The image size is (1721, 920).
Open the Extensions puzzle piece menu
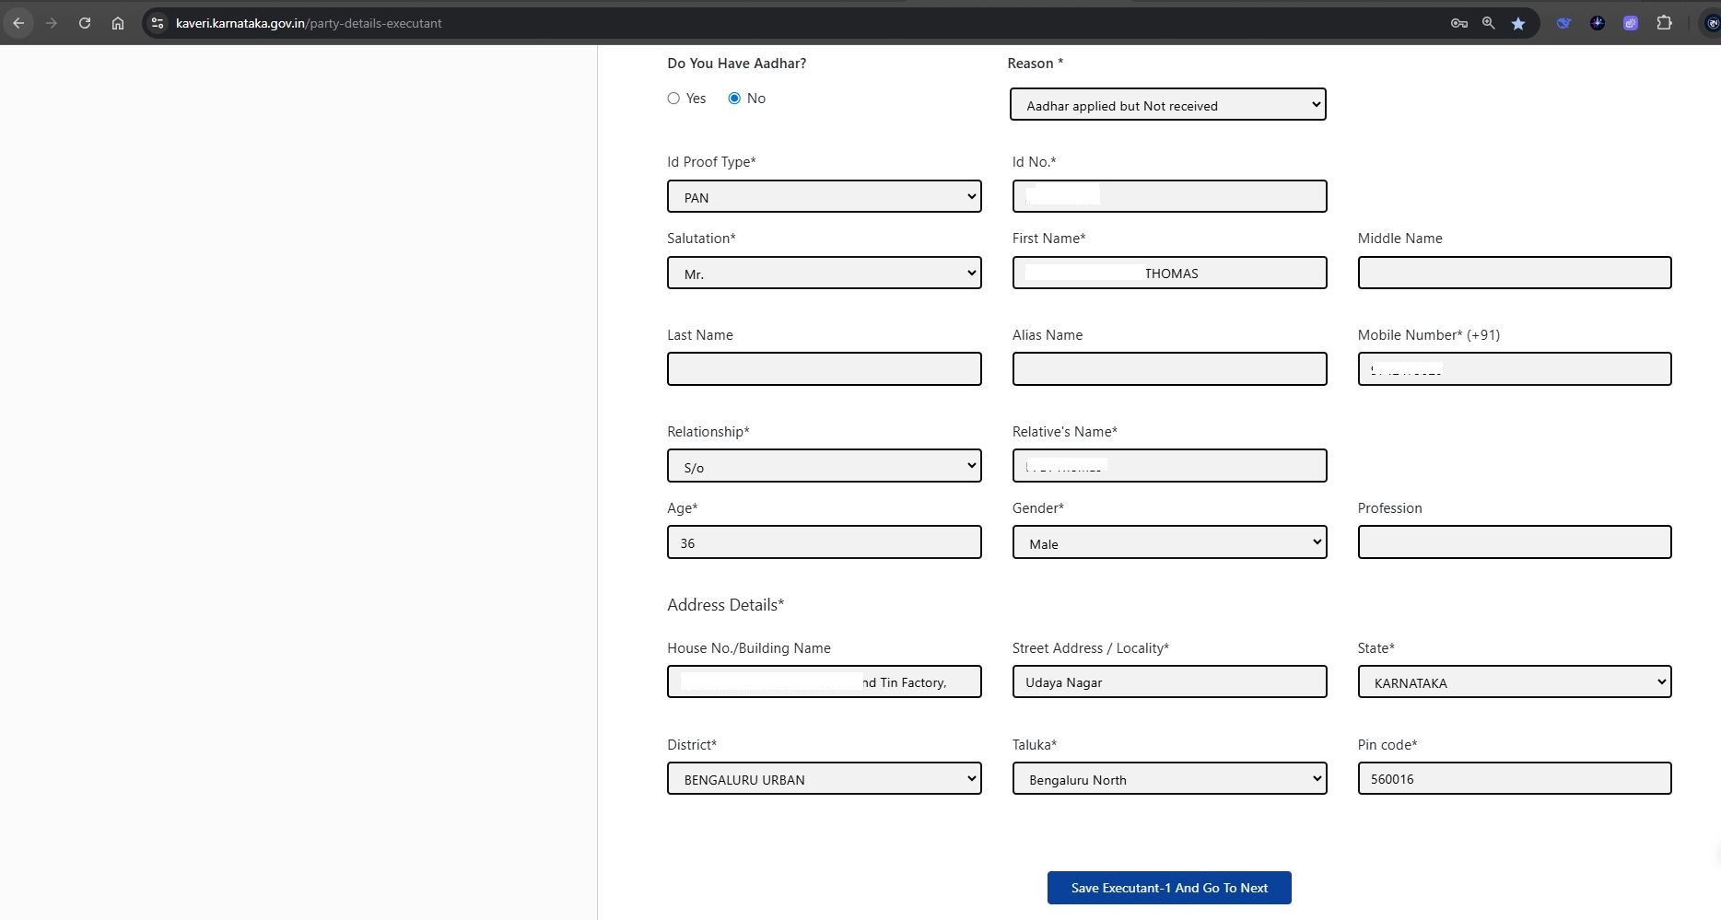point(1664,23)
